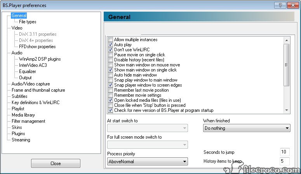The height and width of the screenshot is (174, 301).
Task: Open Subtitles preferences
Action: (19, 96)
